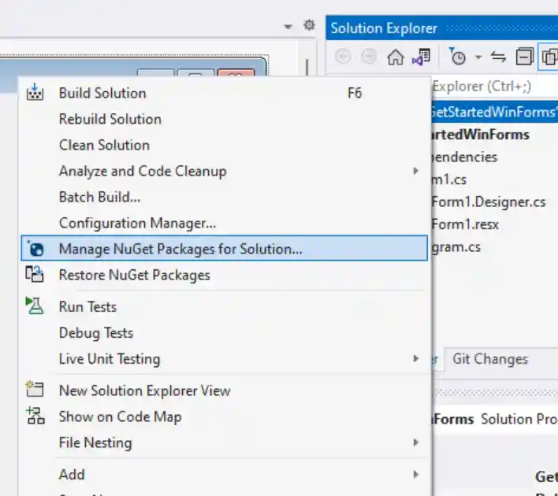The width and height of the screenshot is (558, 496).
Task: Click the Solution Explorer title bar
Action: [x=441, y=28]
